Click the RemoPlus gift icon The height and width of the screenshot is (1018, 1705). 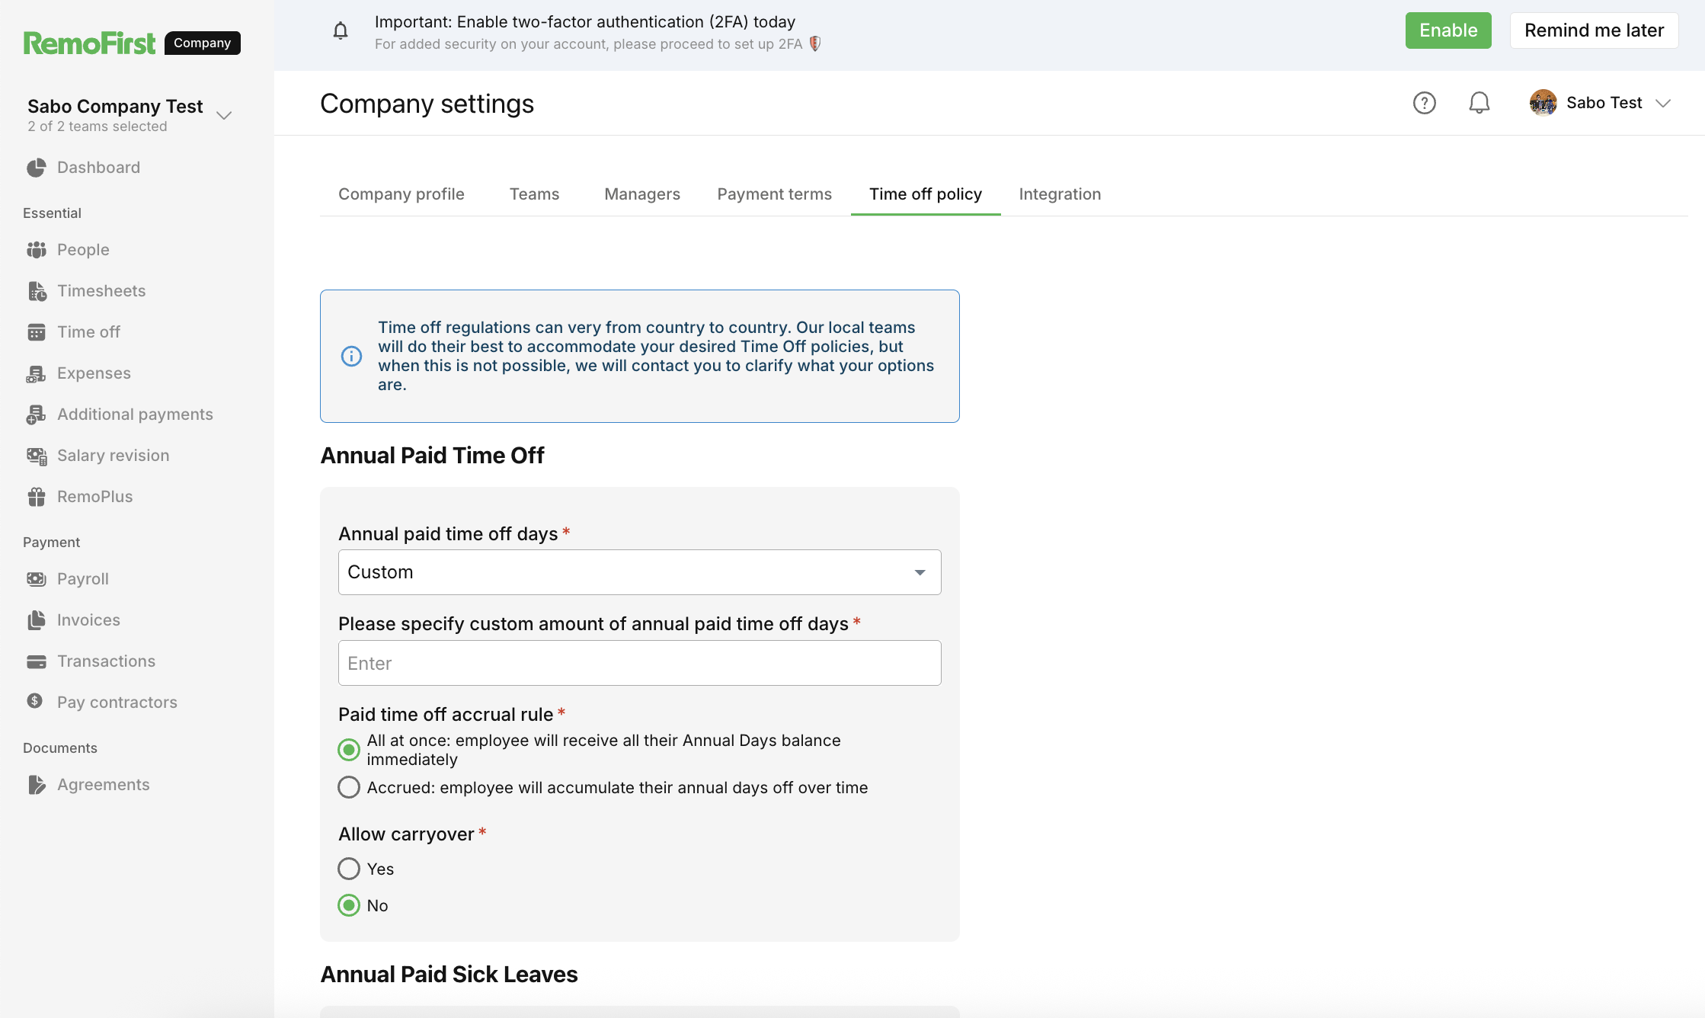[36, 497]
